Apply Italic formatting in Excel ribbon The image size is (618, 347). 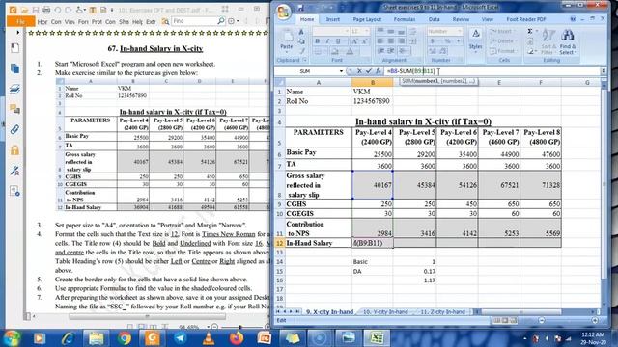click(x=327, y=41)
